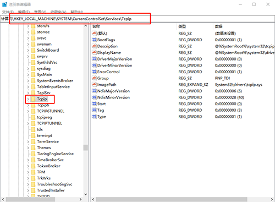Click the Start DWORD value icon
The width and height of the screenshot is (275, 202).
click(94, 104)
